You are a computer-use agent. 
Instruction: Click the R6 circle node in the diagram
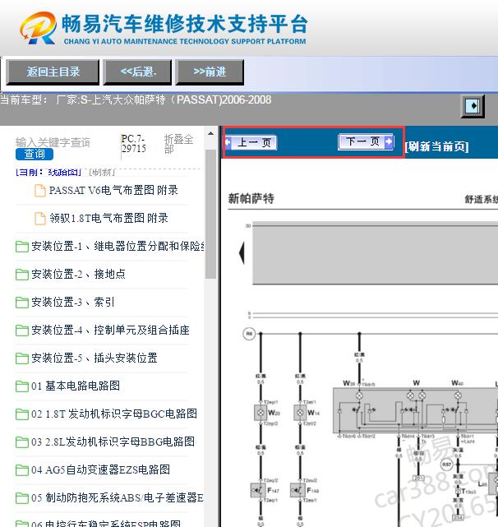[249, 334]
